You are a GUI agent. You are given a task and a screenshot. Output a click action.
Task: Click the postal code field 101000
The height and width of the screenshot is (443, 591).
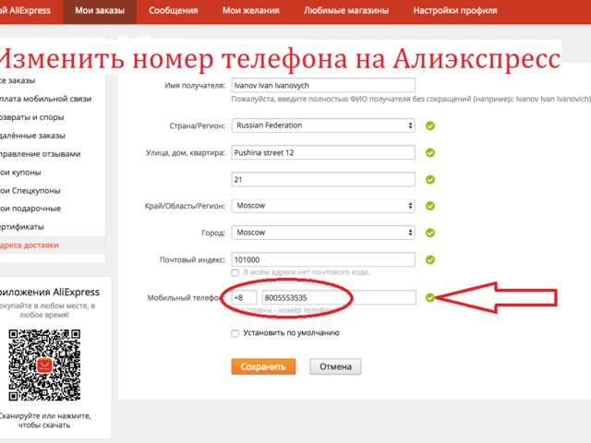click(323, 259)
